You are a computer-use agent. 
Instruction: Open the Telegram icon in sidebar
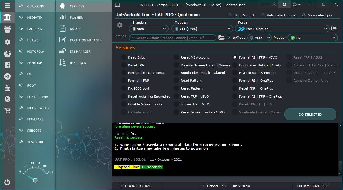coord(7,76)
